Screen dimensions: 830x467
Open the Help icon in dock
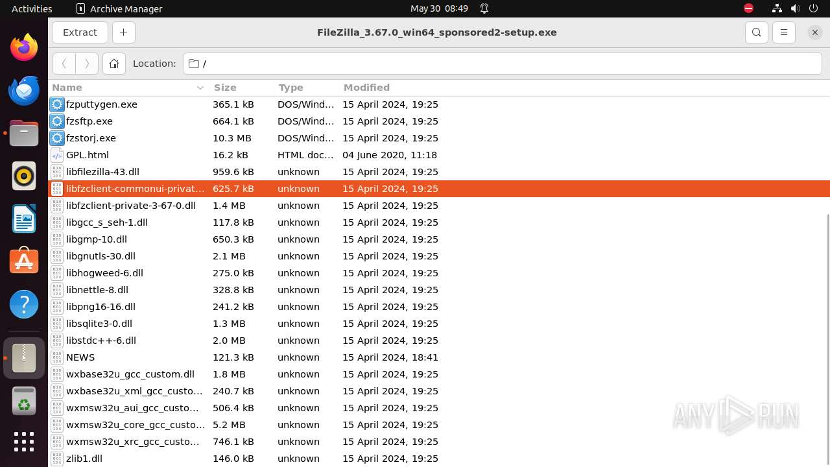tap(24, 304)
